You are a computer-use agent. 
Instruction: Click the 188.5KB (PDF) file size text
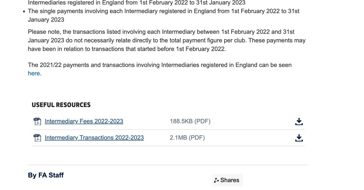pos(190,121)
